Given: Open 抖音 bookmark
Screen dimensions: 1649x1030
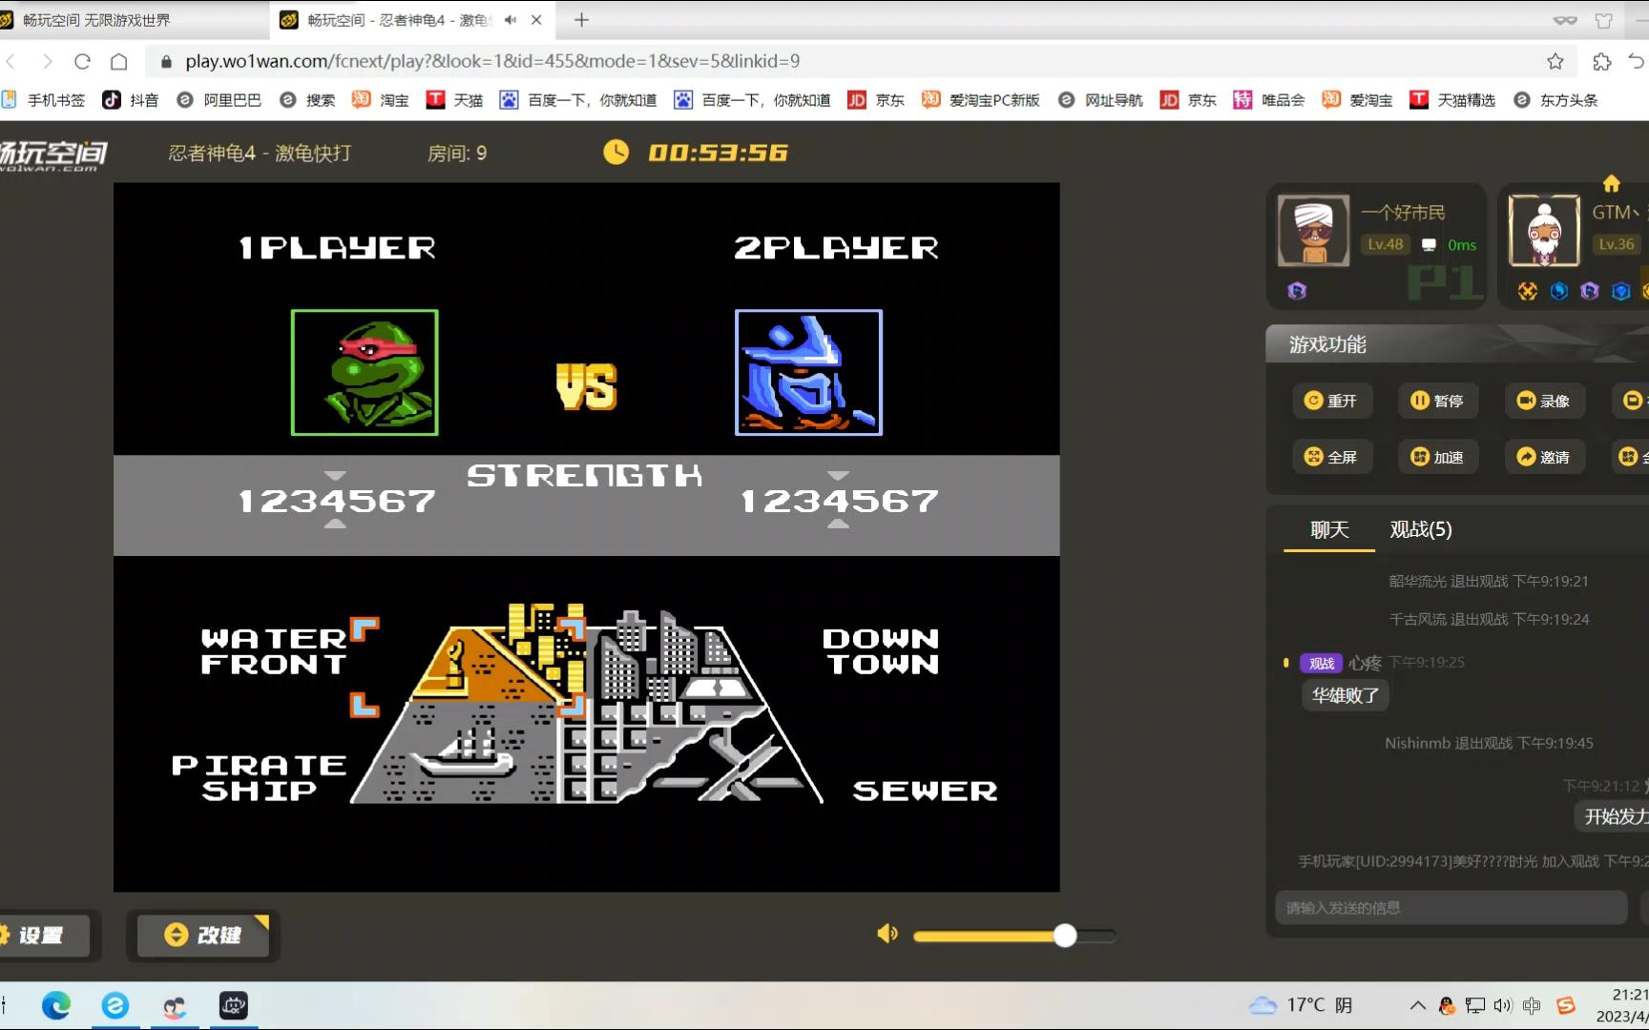Looking at the screenshot, I should click(x=131, y=100).
